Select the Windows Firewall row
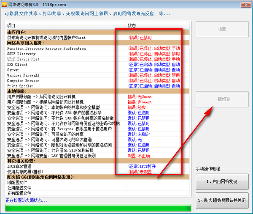This screenshot has width=253, height=214. 98,75
